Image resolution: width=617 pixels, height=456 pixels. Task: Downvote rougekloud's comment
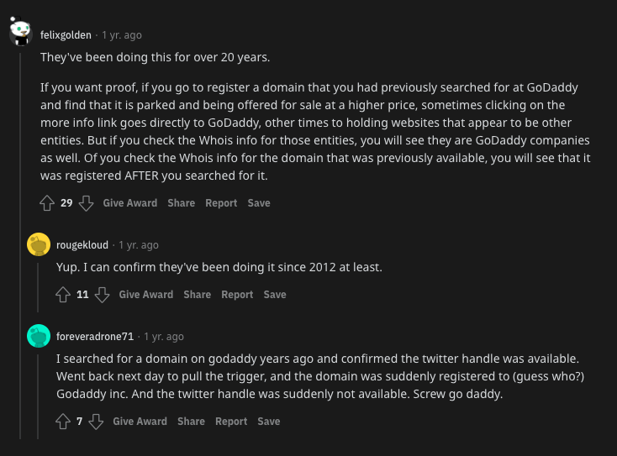pyautogui.click(x=102, y=295)
